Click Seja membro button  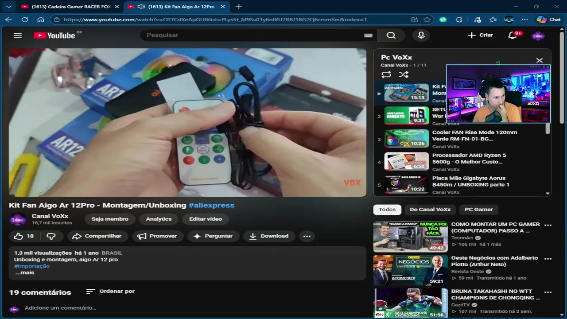click(x=110, y=219)
